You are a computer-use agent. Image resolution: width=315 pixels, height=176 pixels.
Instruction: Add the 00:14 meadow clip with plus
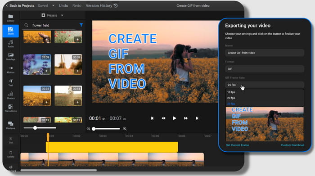click(x=77, y=102)
